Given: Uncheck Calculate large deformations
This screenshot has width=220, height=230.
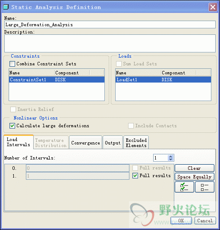Looking at the screenshot, I should (x=12, y=126).
